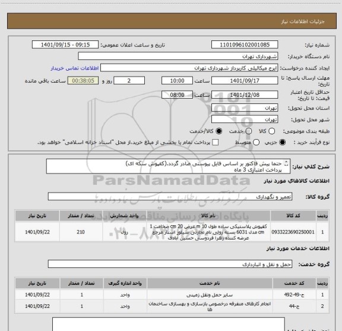Click the empty text area at the bottom
This screenshot has width=342, height=331.
click(x=169, y=324)
